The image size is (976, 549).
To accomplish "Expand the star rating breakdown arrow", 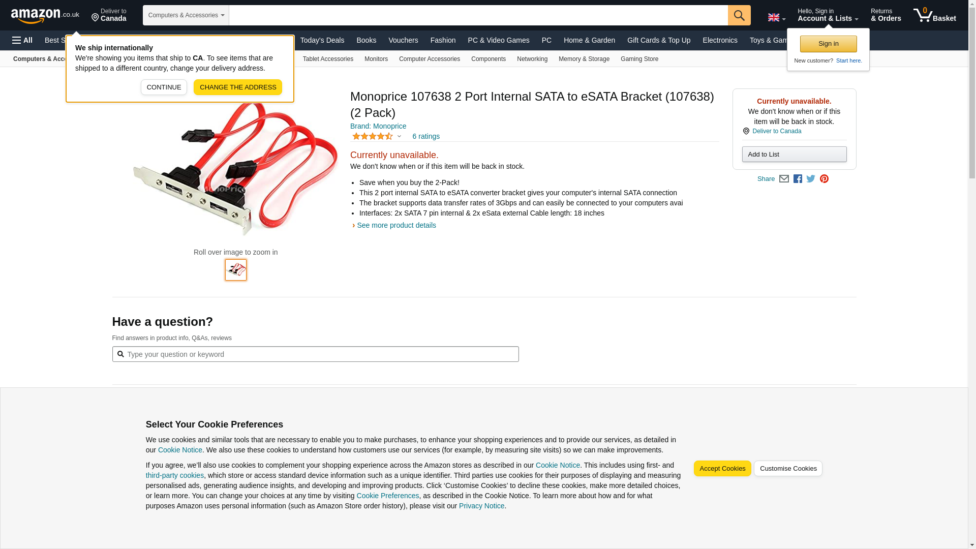I will pyautogui.click(x=399, y=136).
